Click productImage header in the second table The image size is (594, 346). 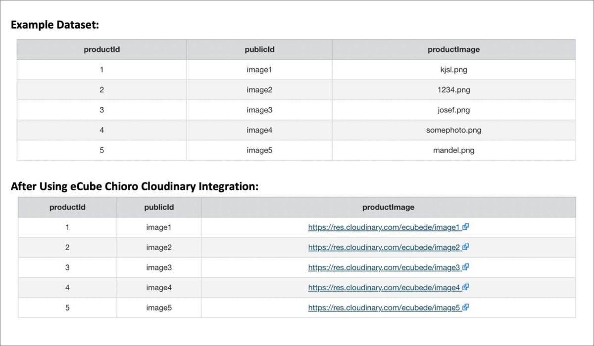click(x=388, y=207)
